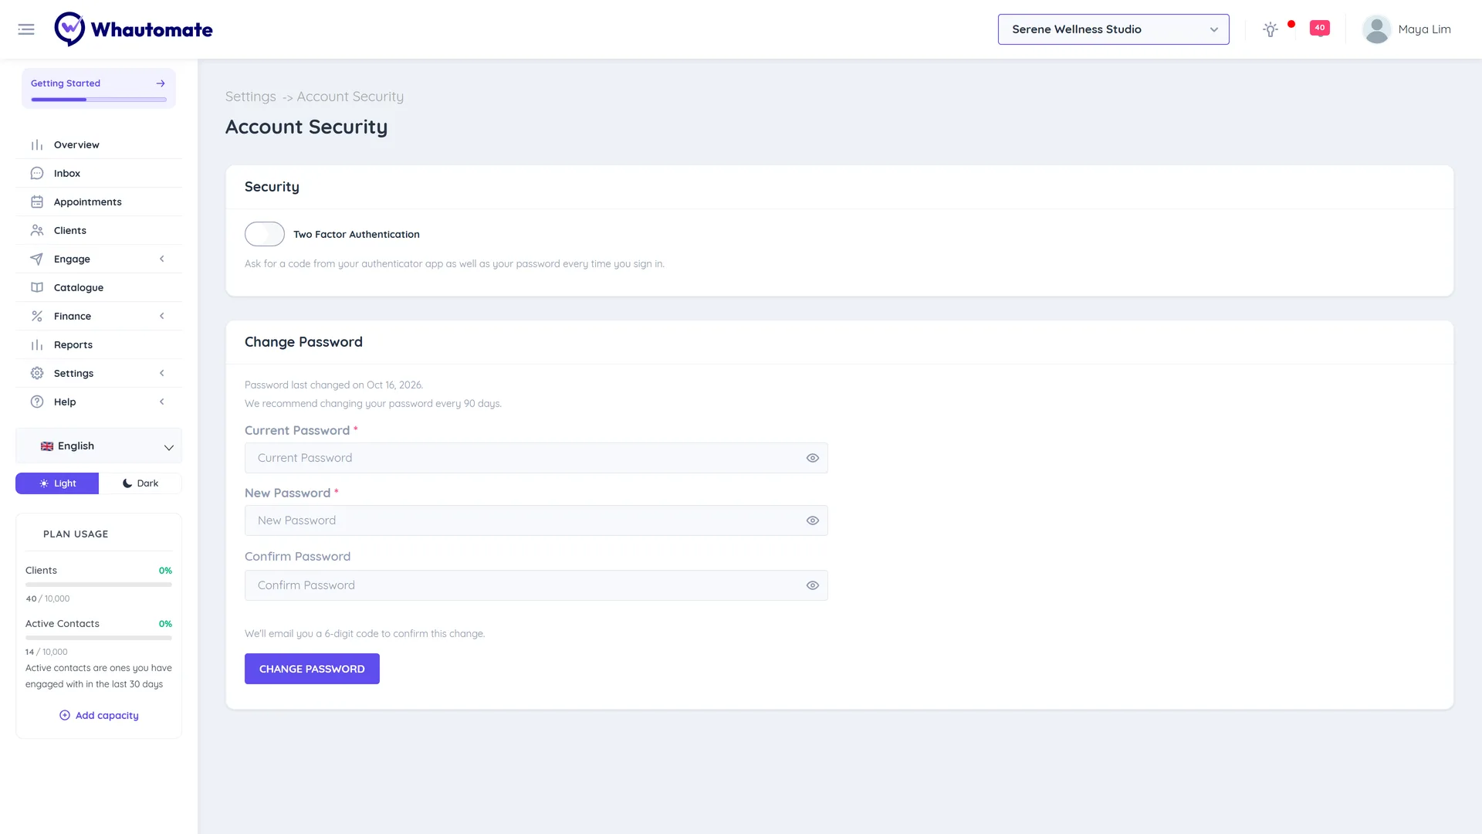Show Confirm Password with eye icon
The height and width of the screenshot is (834, 1482).
[x=813, y=585]
